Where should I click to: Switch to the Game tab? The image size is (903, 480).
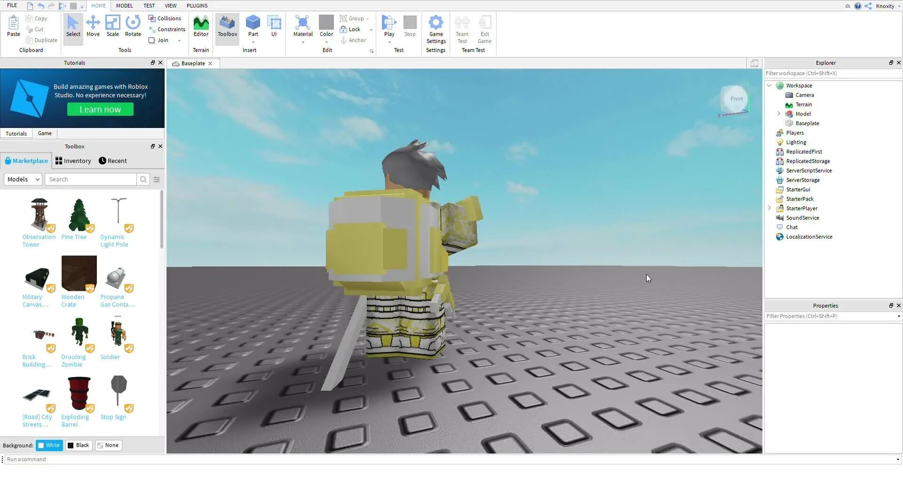pyautogui.click(x=45, y=134)
